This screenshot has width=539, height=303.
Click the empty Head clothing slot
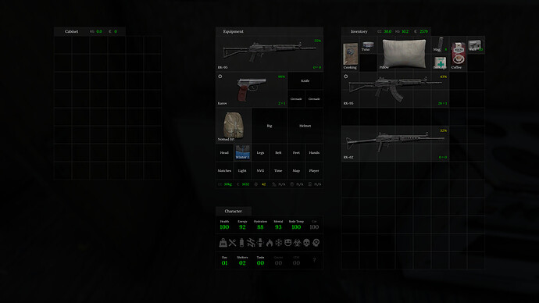[224, 152]
